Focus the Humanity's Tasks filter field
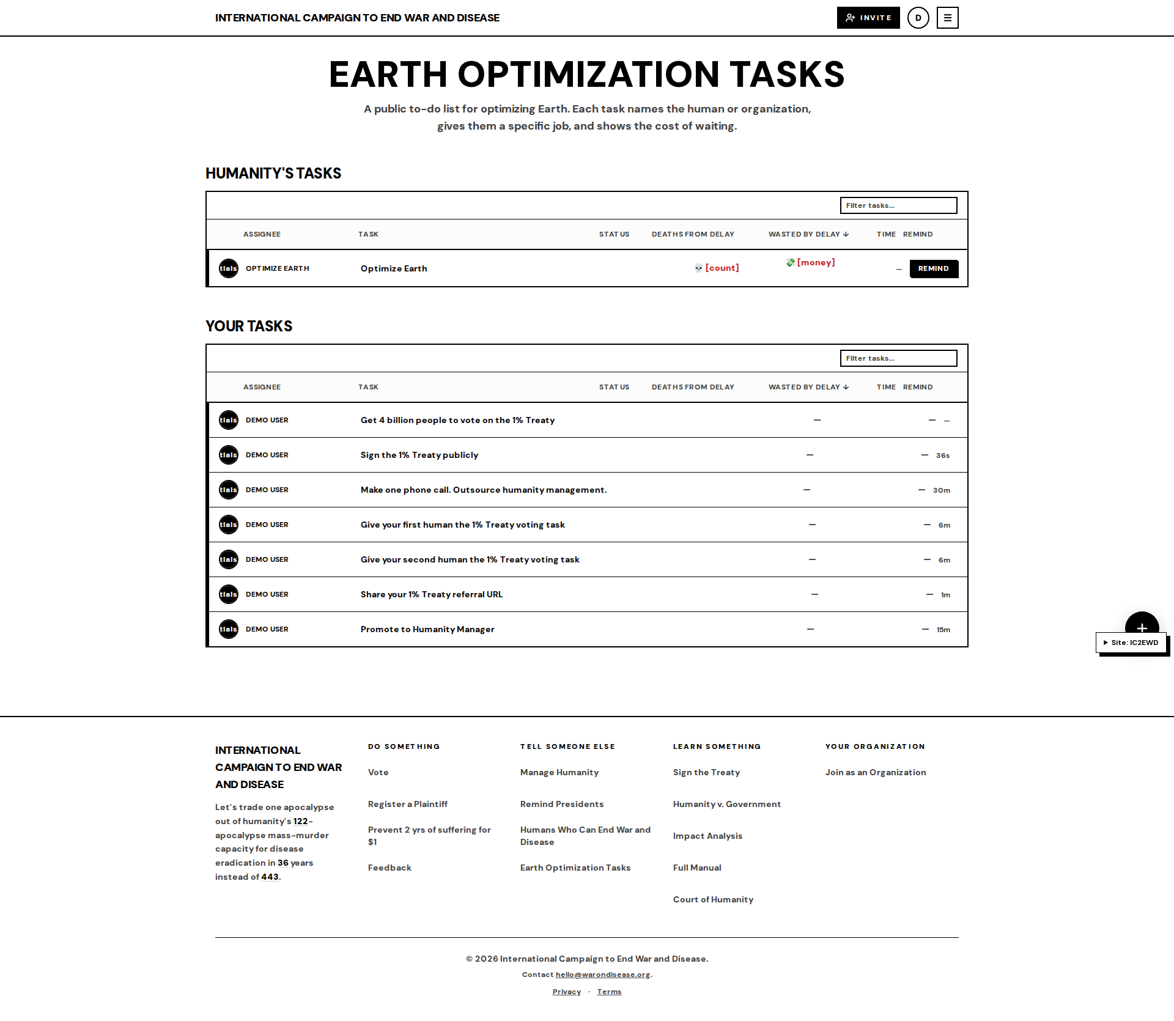This screenshot has height=1021, width=1174. (x=898, y=205)
